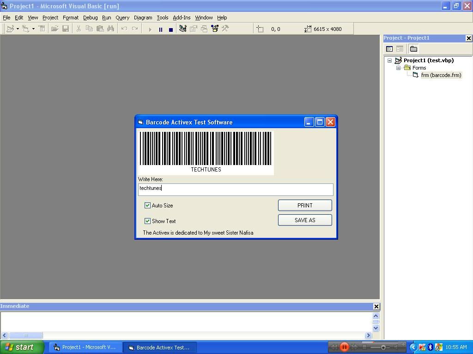Image resolution: width=473 pixels, height=354 pixels.
Task: Uncheck the Show Text checkbox
Action: (x=147, y=221)
